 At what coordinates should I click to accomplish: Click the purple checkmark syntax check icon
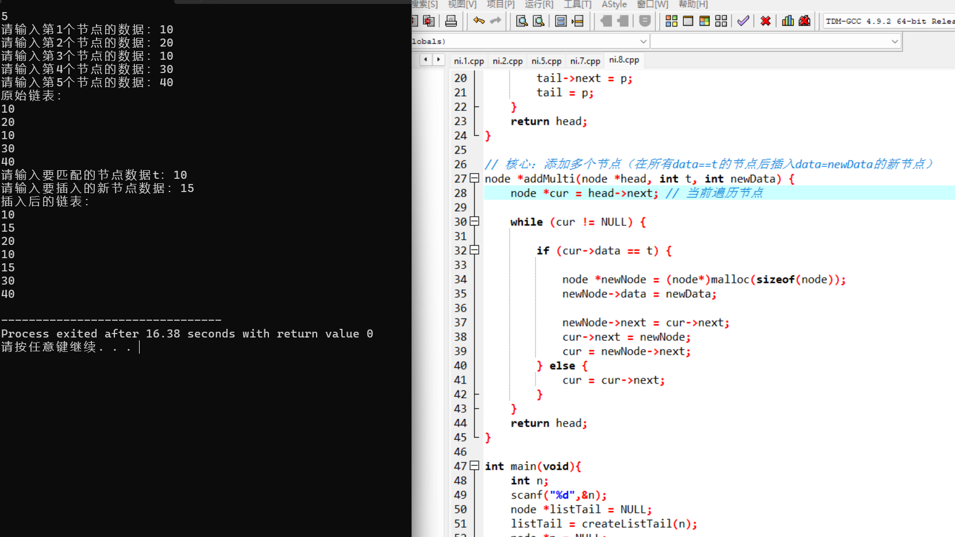tap(743, 21)
